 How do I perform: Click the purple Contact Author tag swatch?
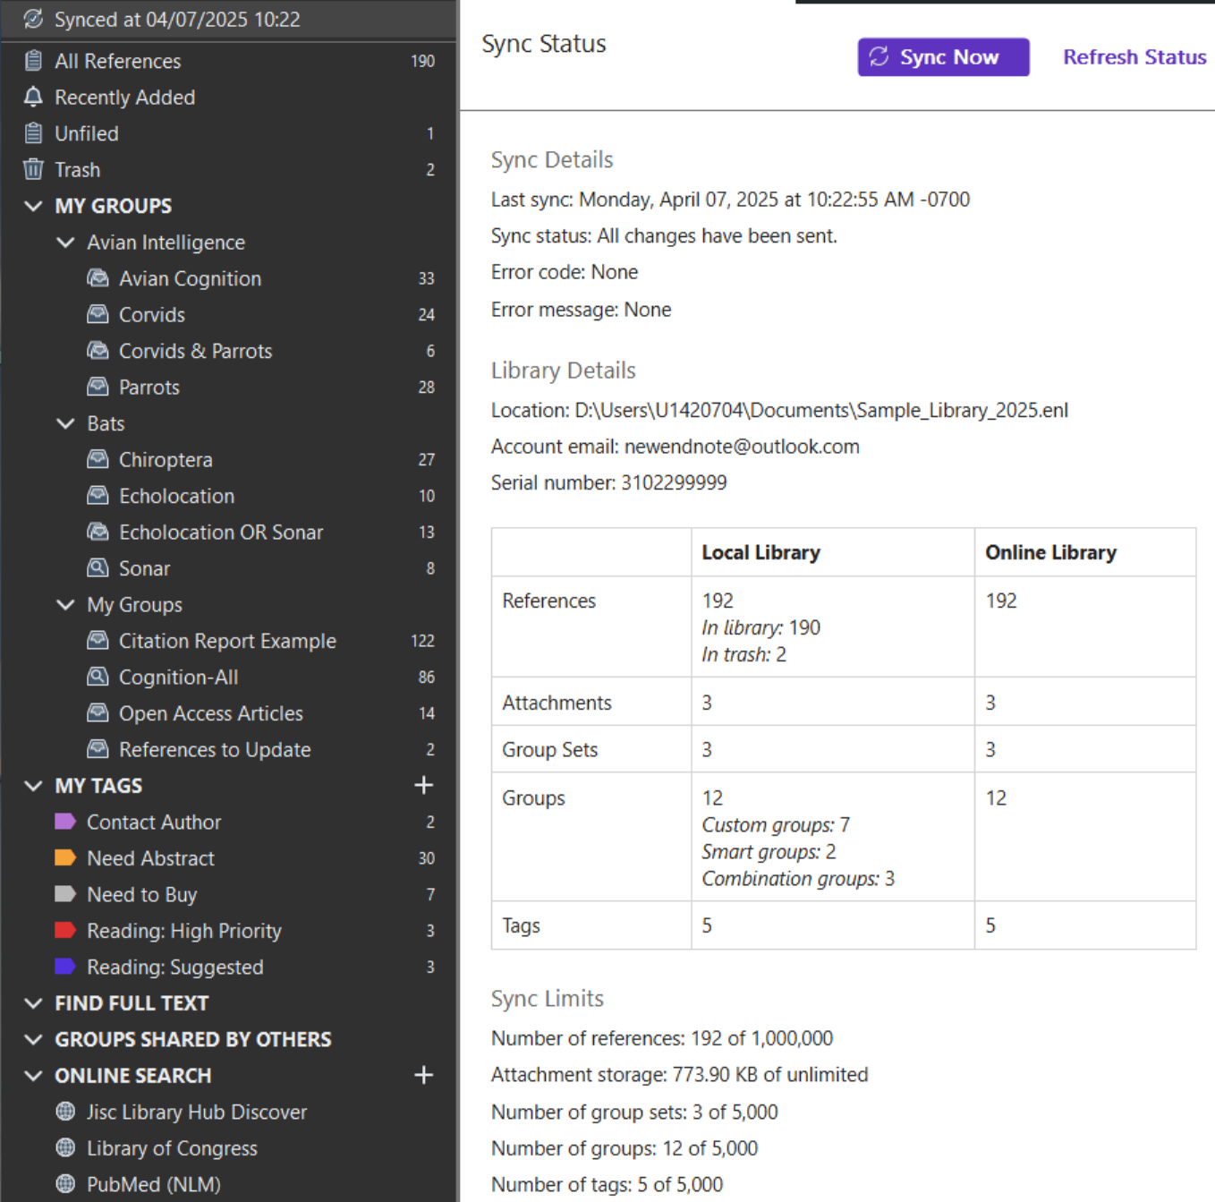tap(66, 821)
